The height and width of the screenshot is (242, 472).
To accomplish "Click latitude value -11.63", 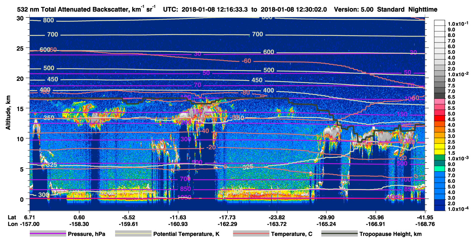I will click(178, 217).
